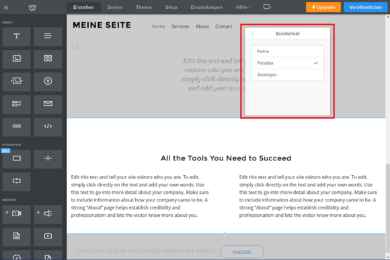
Task: Click the orange Upgrade button
Action: 323,7
